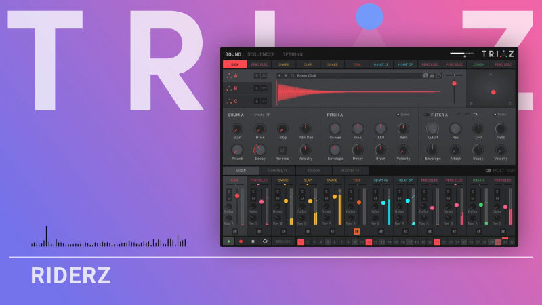This screenshot has width=542, height=305.
Task: Load the next sample with the right arrow
Action: point(285,75)
